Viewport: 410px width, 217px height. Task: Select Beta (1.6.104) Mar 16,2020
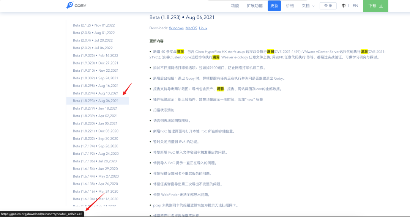[96, 199]
